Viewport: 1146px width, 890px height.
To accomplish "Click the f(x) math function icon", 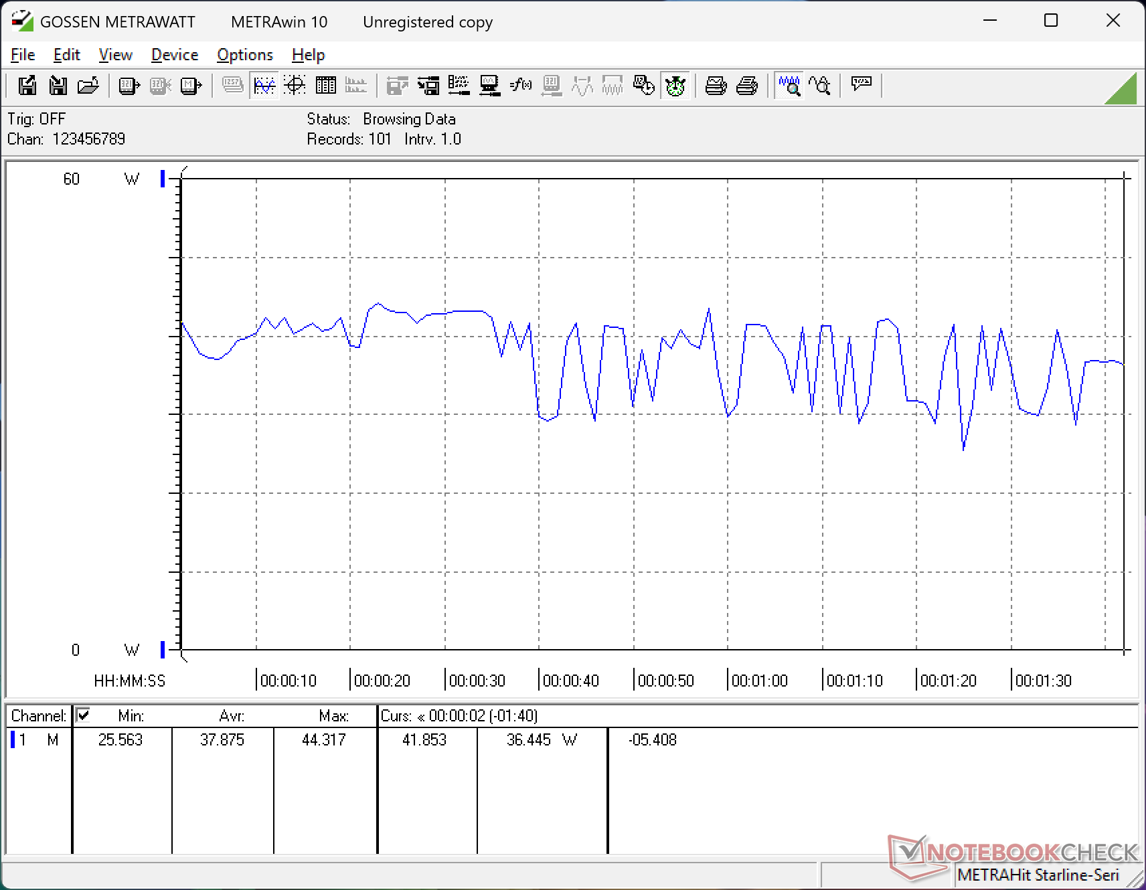I will [521, 86].
